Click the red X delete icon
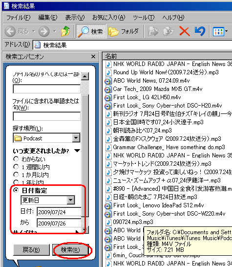The width and height of the screenshot is (232, 267). pyautogui.click(x=185, y=31)
